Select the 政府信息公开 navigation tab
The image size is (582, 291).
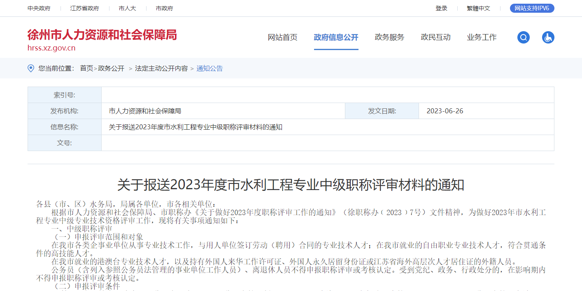(x=336, y=37)
